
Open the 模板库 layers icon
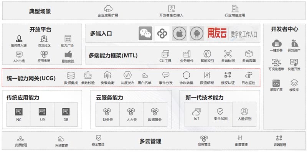click(x=294, y=83)
